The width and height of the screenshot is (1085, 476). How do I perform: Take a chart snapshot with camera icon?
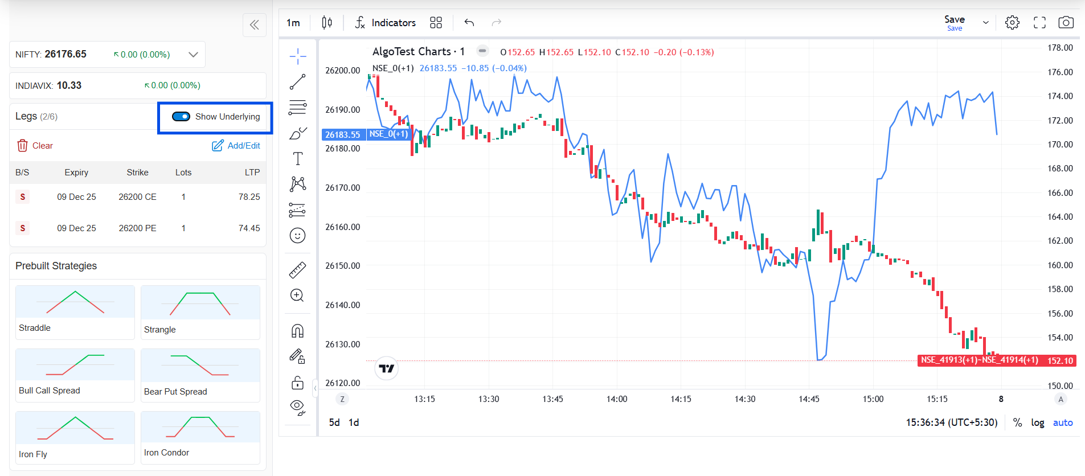pyautogui.click(x=1066, y=22)
